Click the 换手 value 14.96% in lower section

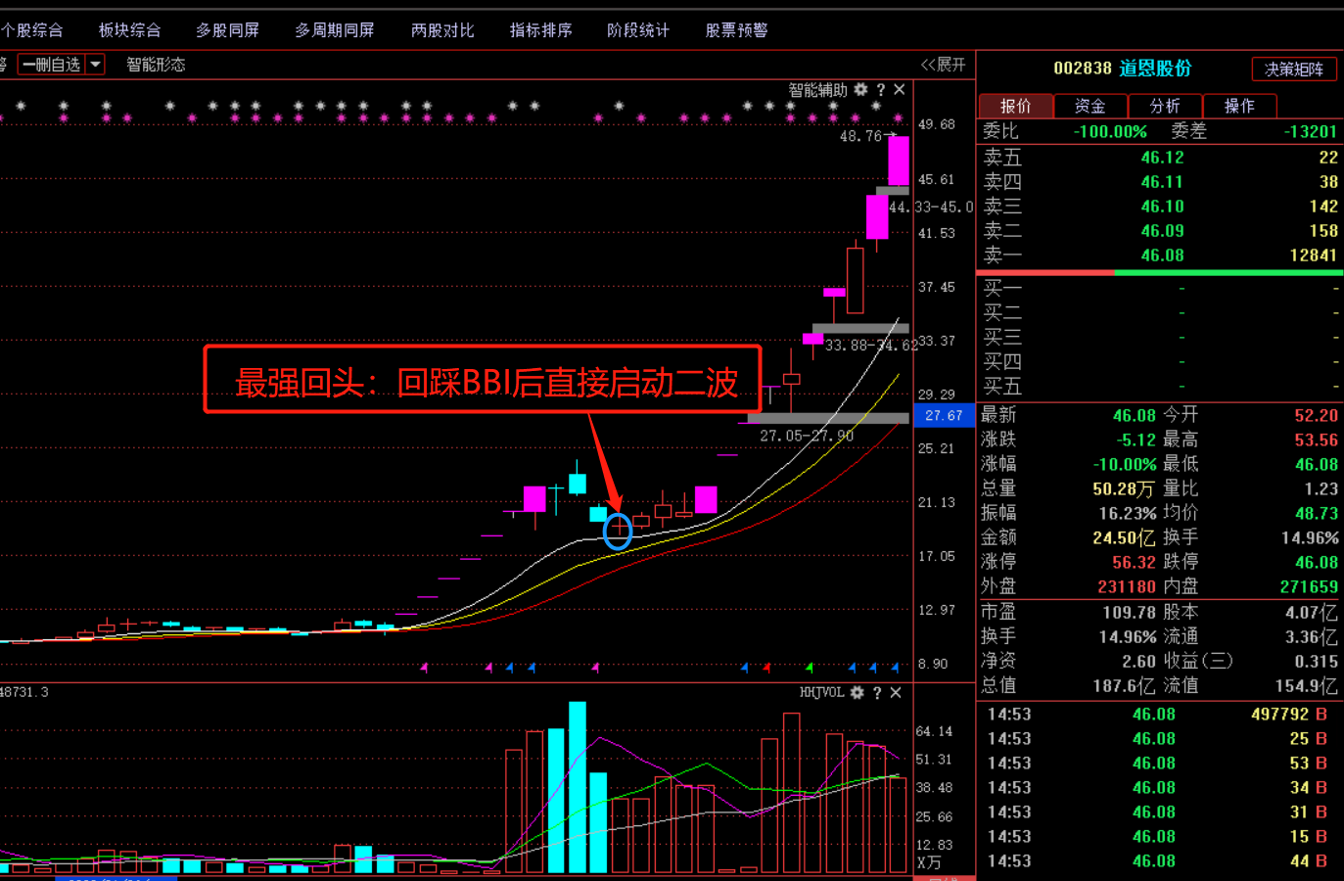(x=1127, y=636)
